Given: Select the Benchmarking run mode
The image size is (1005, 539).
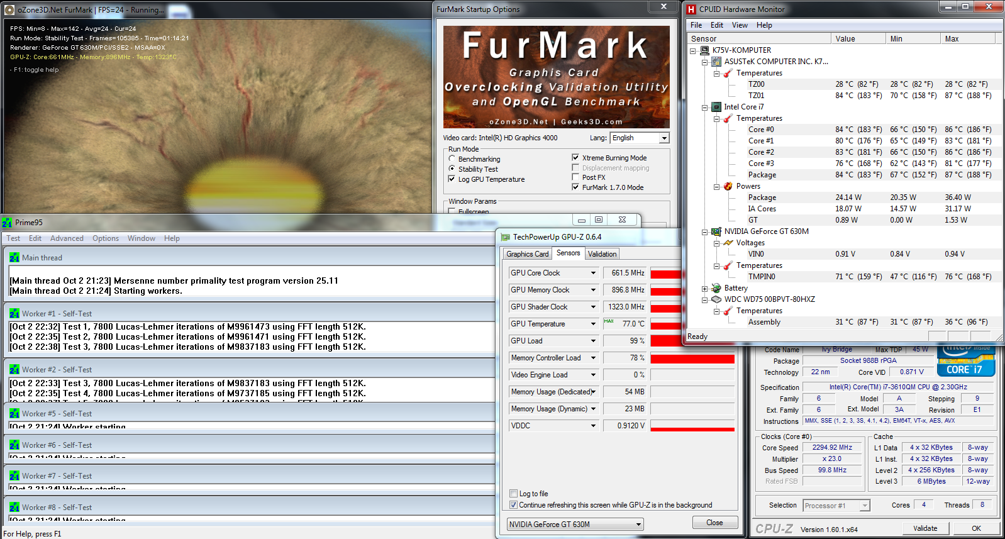Looking at the screenshot, I should [x=452, y=159].
